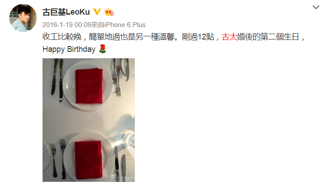Screen dimensions: 328x184
Task: Click the wine glass in the photo
Action: click(x=129, y=139)
